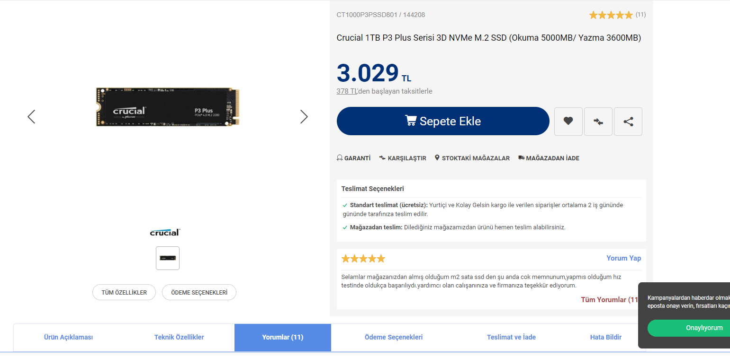The image size is (730, 357).
Task: View STOKTAKİ MAĞAZALAR store availability
Action: pyautogui.click(x=472, y=158)
